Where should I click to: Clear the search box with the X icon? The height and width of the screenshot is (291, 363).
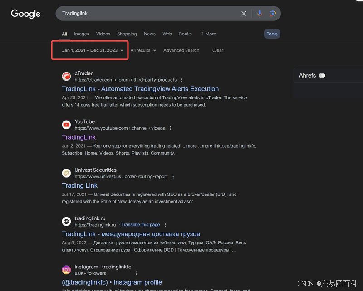pyautogui.click(x=244, y=14)
